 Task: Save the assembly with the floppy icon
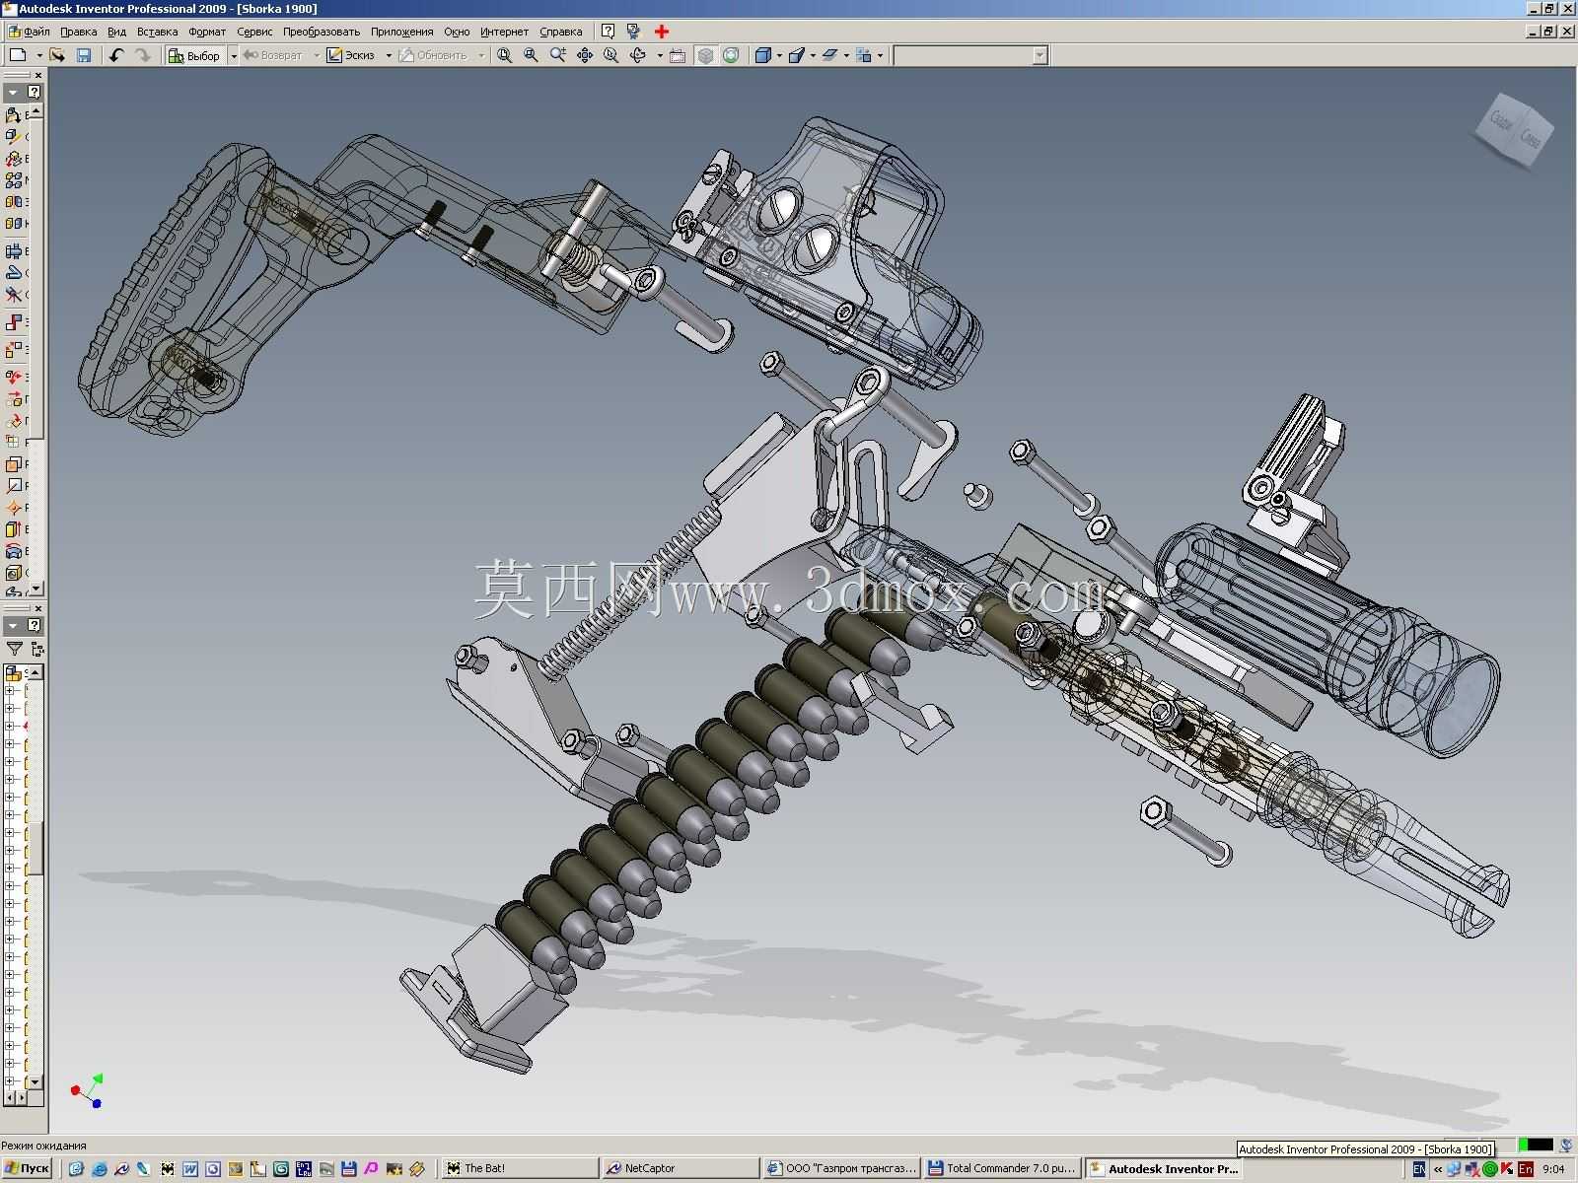tap(84, 55)
